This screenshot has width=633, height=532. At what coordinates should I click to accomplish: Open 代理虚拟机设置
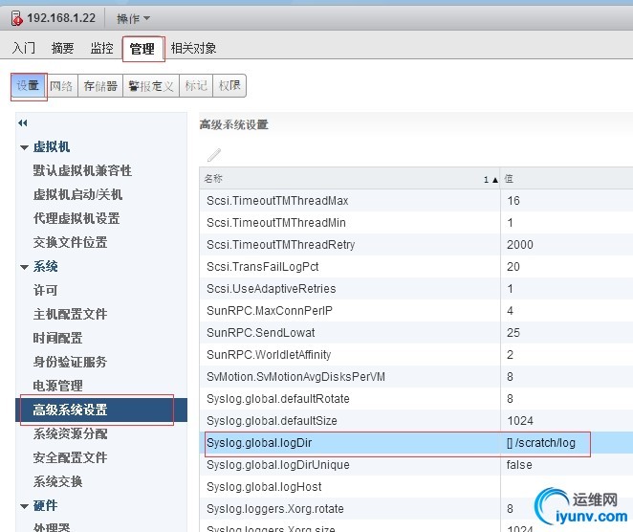click(76, 218)
